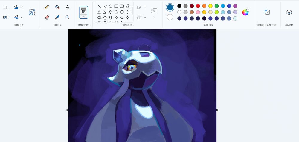Select the Fill bucket tool
The width and height of the screenshot is (299, 142).
(x=57, y=7)
